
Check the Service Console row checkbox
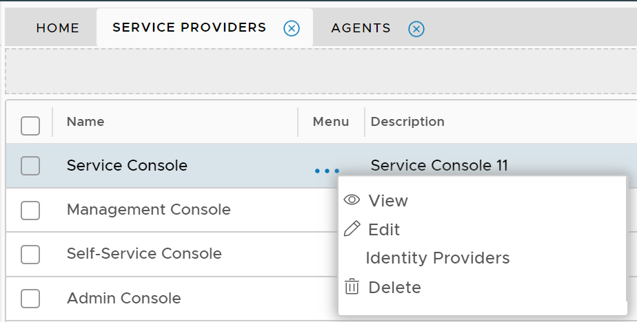point(30,166)
